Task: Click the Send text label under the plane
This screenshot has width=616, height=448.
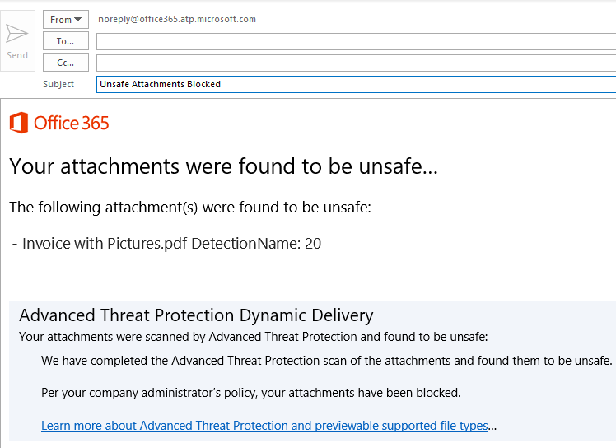Action: [x=17, y=55]
